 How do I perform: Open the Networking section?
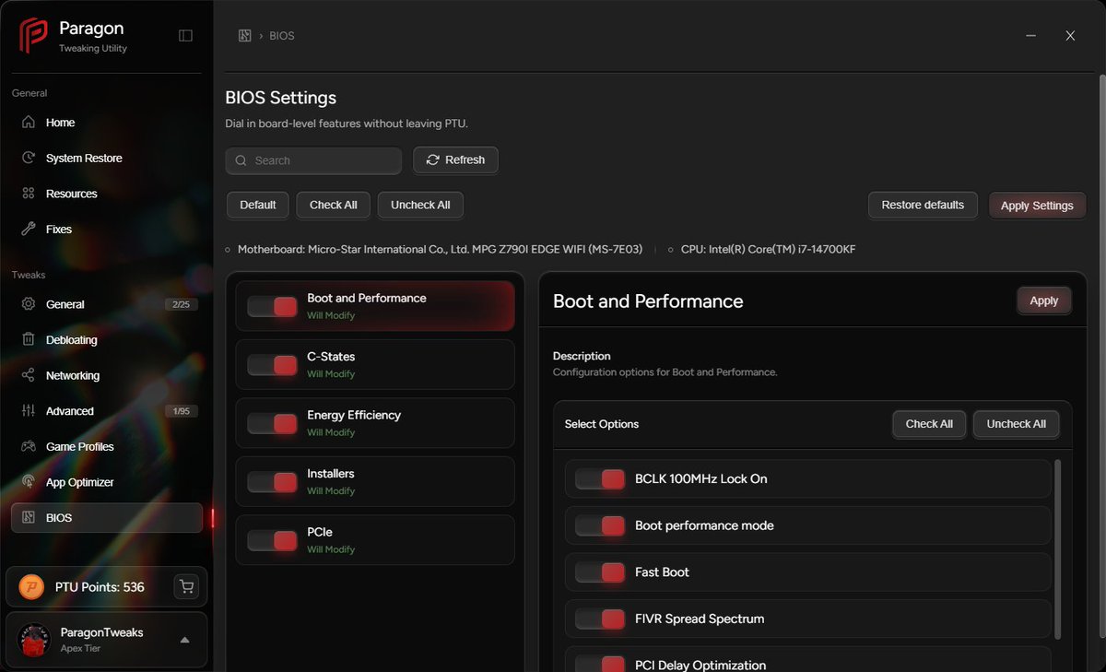[x=107, y=375]
